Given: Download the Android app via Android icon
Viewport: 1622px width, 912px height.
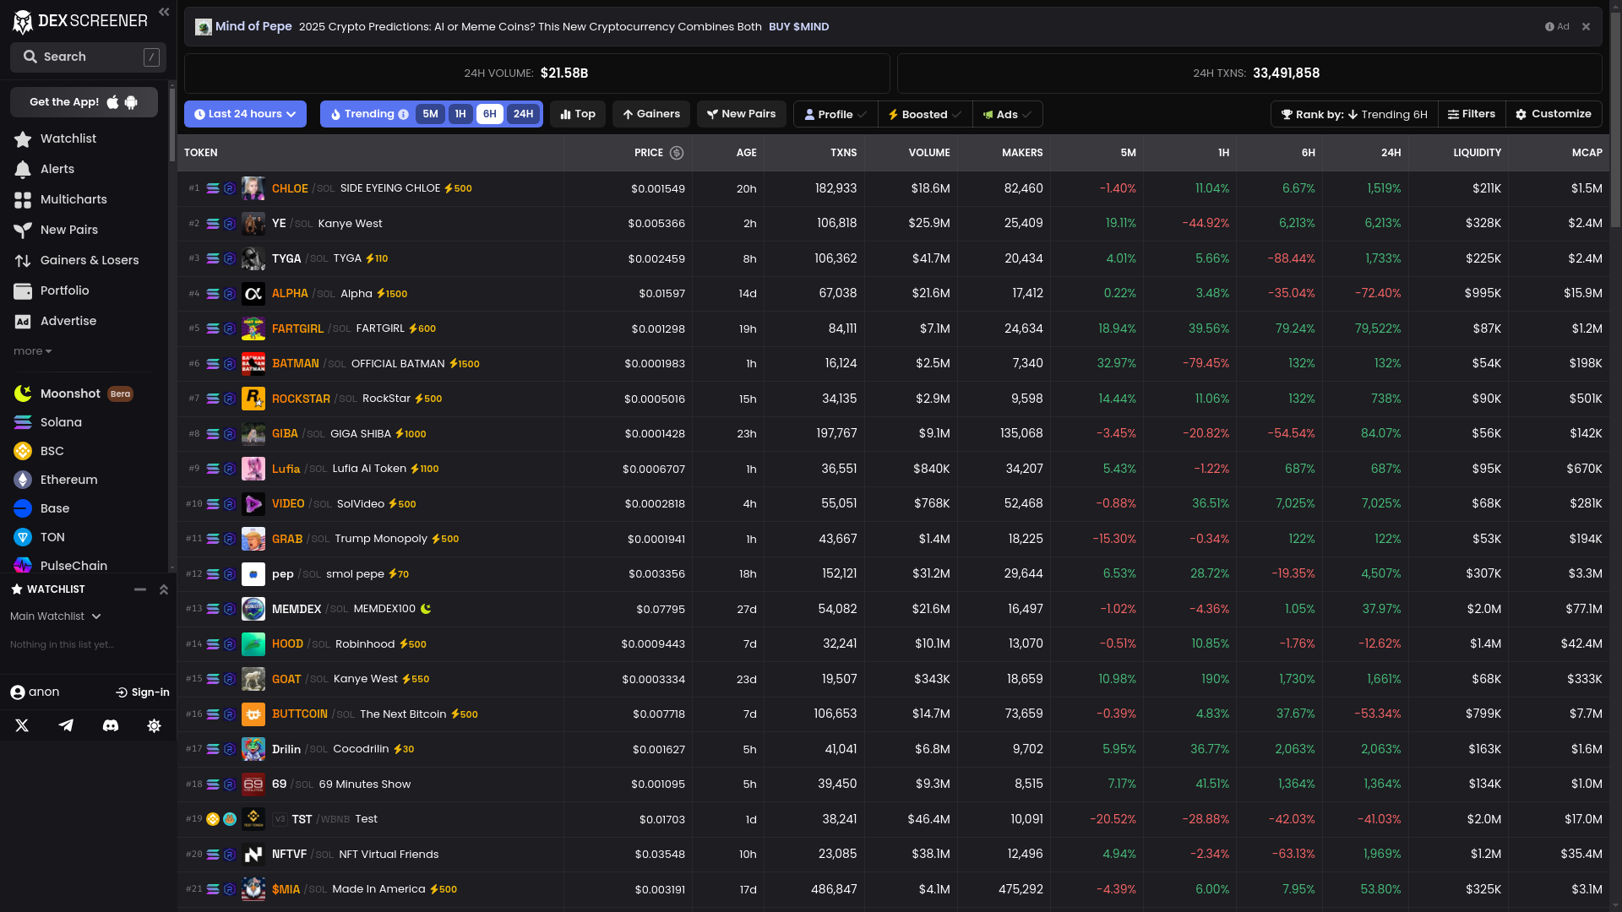Looking at the screenshot, I should pos(131,102).
